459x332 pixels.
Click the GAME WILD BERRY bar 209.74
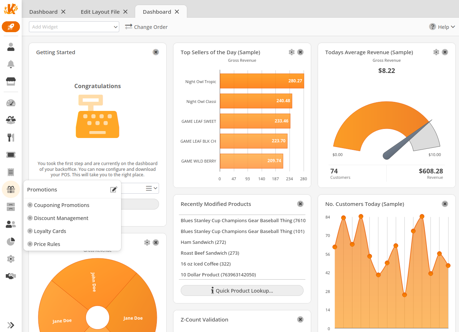(252, 161)
